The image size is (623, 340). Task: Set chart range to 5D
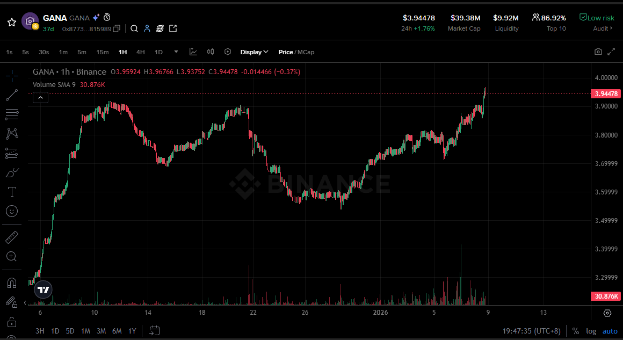coord(70,330)
